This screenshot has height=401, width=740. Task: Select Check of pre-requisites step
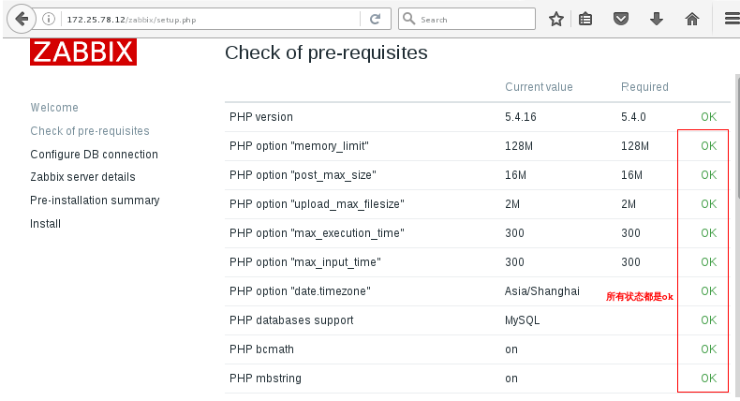90,131
